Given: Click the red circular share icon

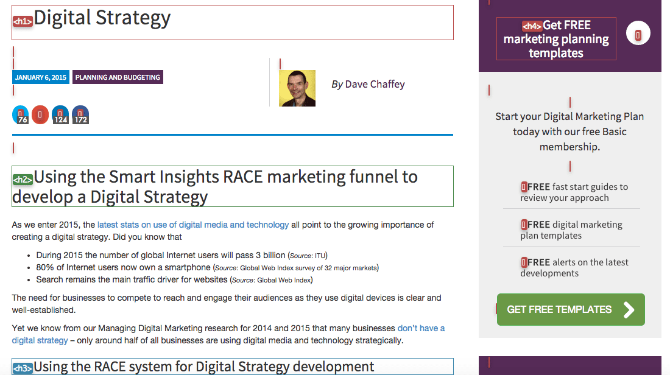Looking at the screenshot, I should [x=40, y=114].
